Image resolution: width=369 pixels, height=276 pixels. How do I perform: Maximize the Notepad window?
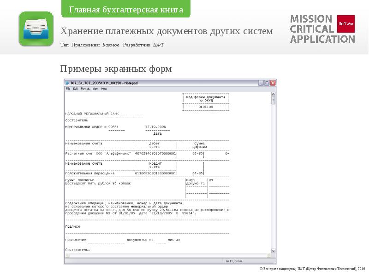click(267, 83)
